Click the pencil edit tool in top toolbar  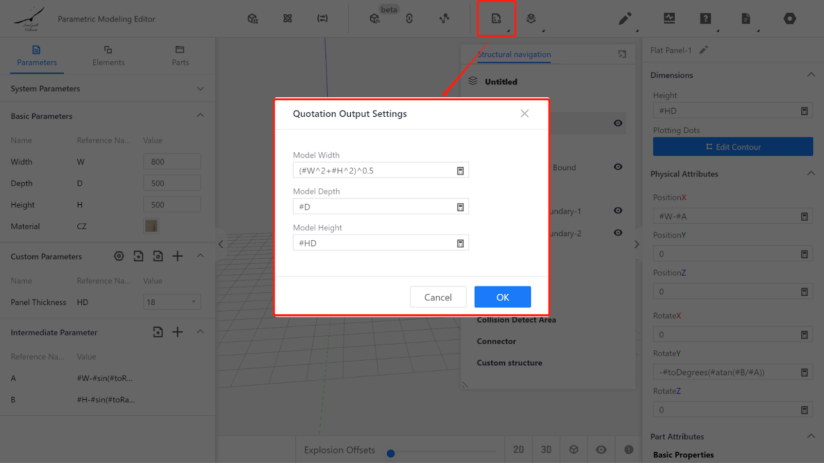click(625, 19)
